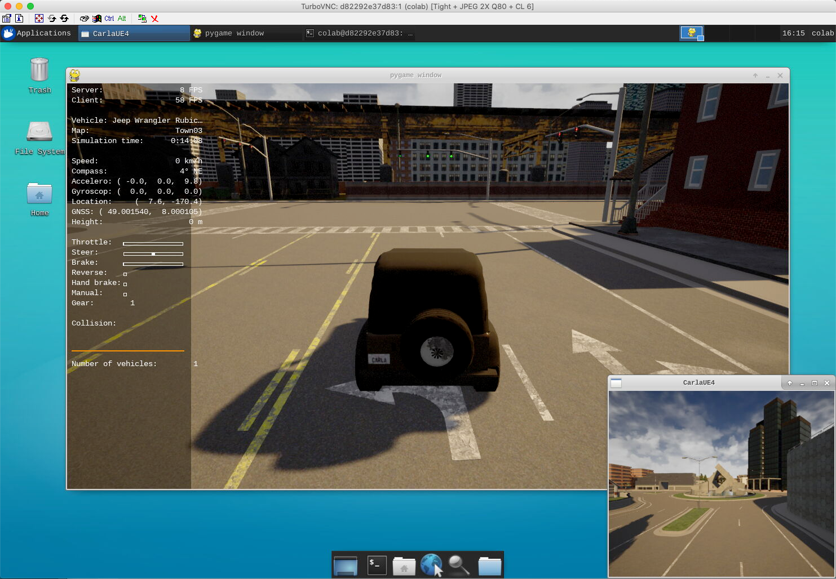836x579 pixels.
Task: Click the 'Collision:' label
Action: point(94,323)
